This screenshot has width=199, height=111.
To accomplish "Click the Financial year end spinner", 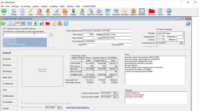I will click(181, 43).
